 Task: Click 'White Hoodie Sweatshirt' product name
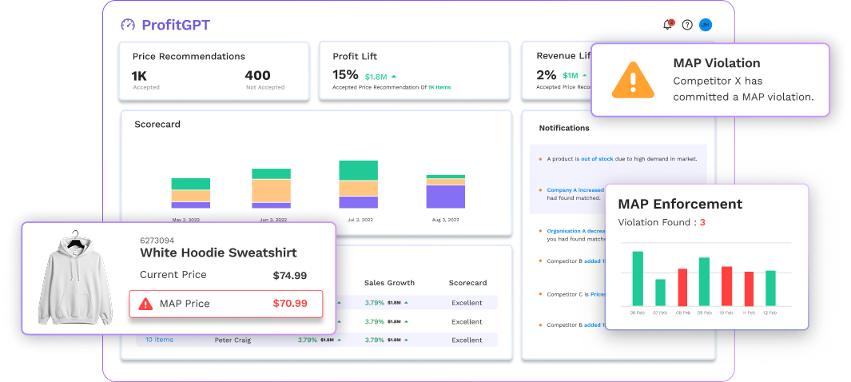coord(218,253)
